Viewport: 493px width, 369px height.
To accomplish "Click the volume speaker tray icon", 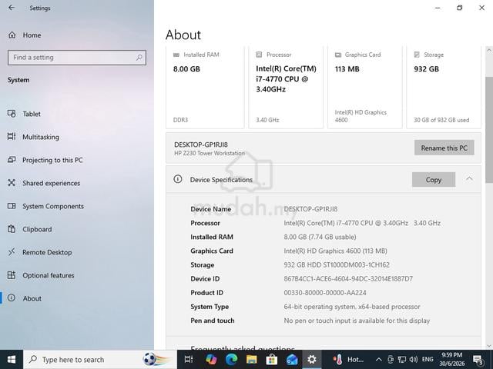I will click(414, 359).
